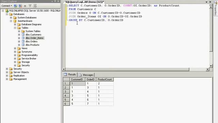Image resolution: width=218 pixels, height=123 pixels.
Task: Click the editor horizontal scrollbar right arrow
Action: click(207, 69)
